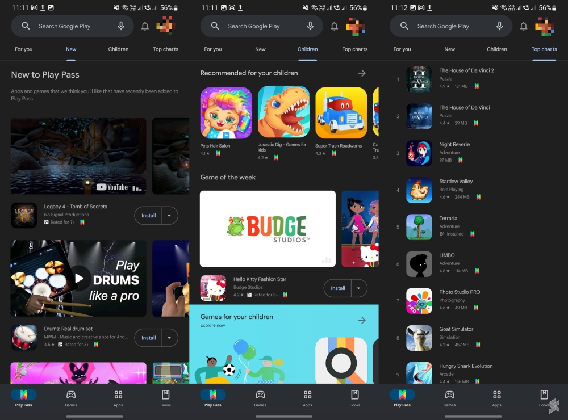568x420 pixels.
Task: Expand the dropdown arrow beside Legacy 4 Install
Action: pos(169,216)
